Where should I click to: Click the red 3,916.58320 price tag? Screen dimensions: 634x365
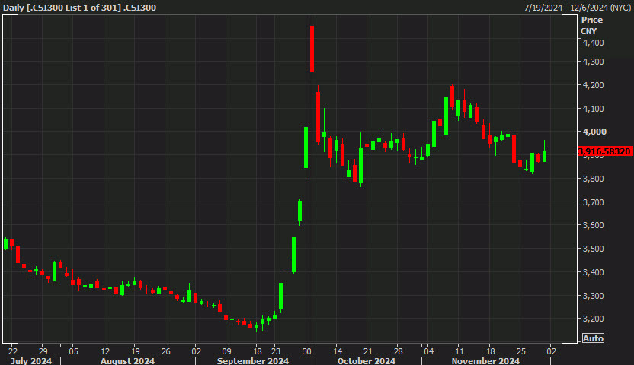point(605,152)
